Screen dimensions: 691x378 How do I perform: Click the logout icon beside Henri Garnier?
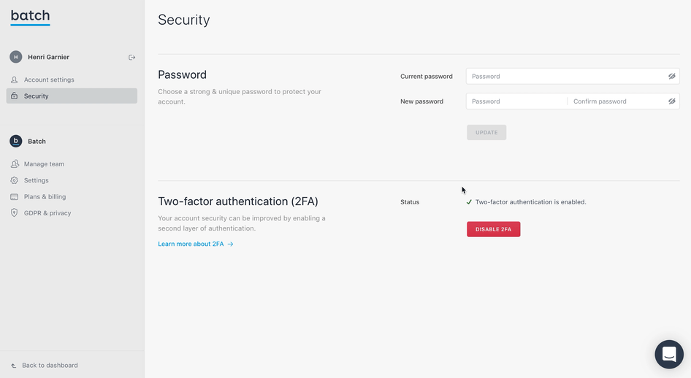click(131, 57)
